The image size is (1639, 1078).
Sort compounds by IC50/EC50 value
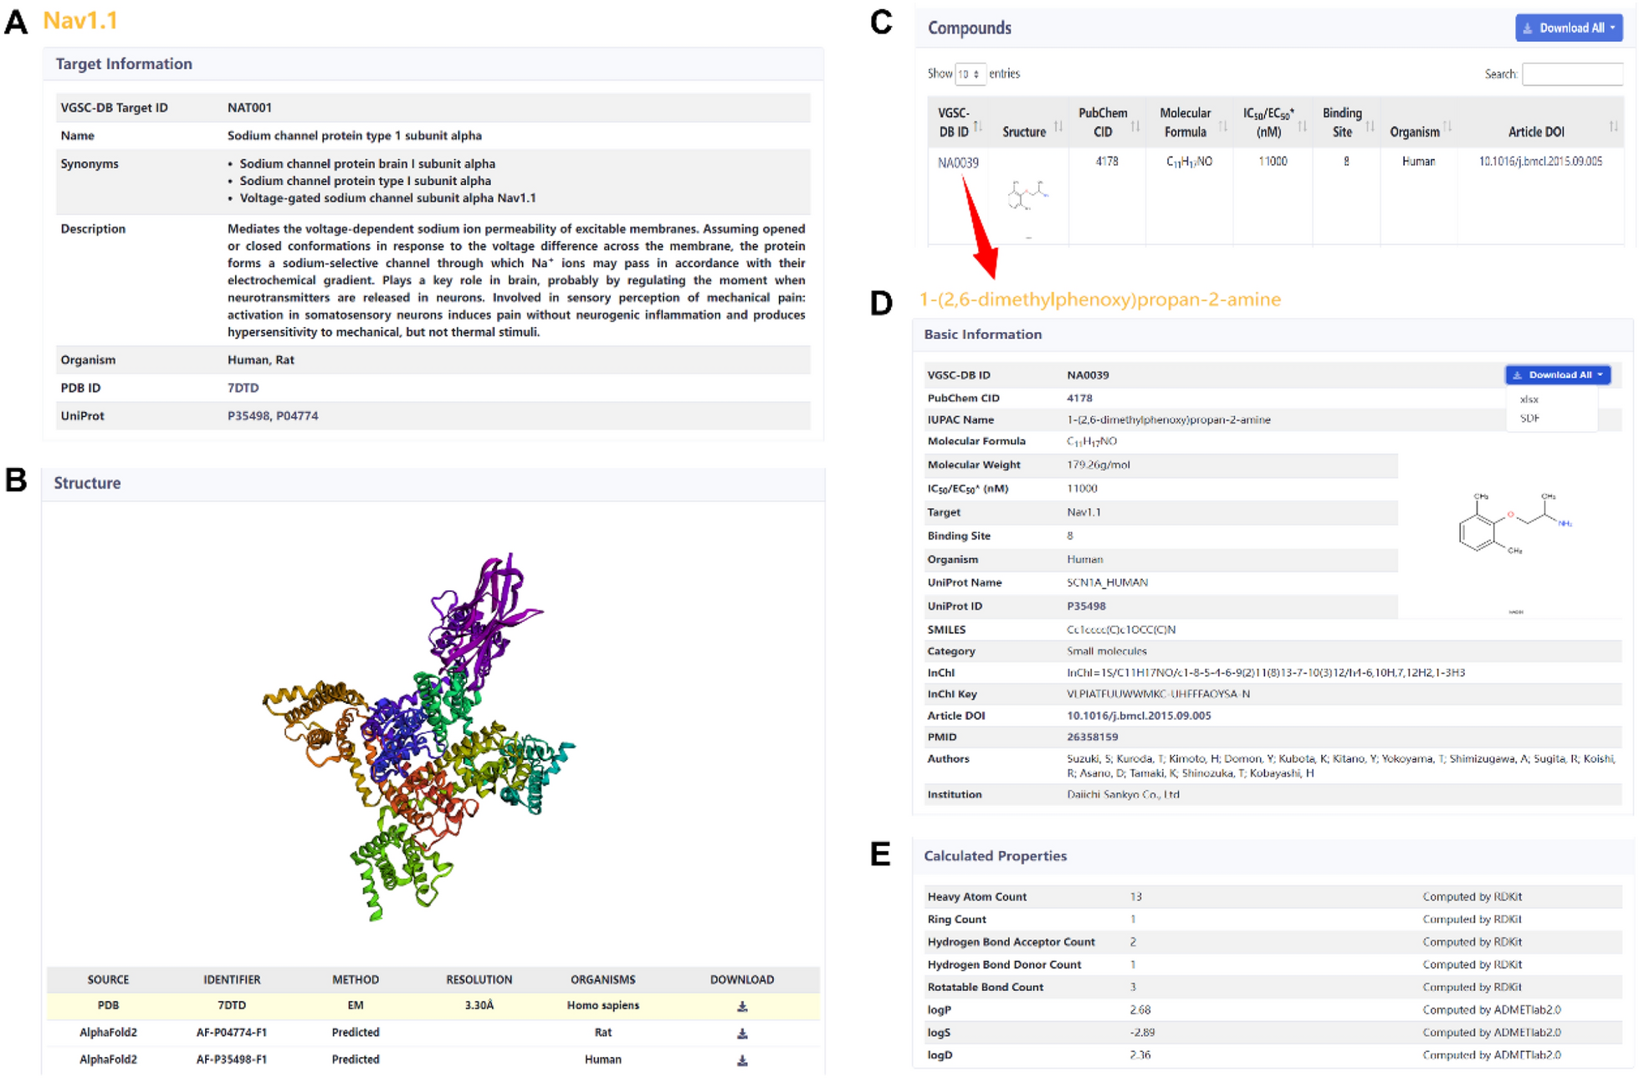[x=1302, y=126]
